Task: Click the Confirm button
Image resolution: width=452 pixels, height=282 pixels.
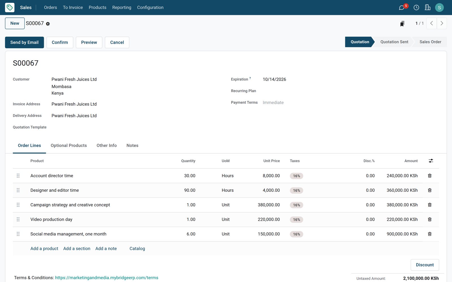Action: tap(60, 42)
